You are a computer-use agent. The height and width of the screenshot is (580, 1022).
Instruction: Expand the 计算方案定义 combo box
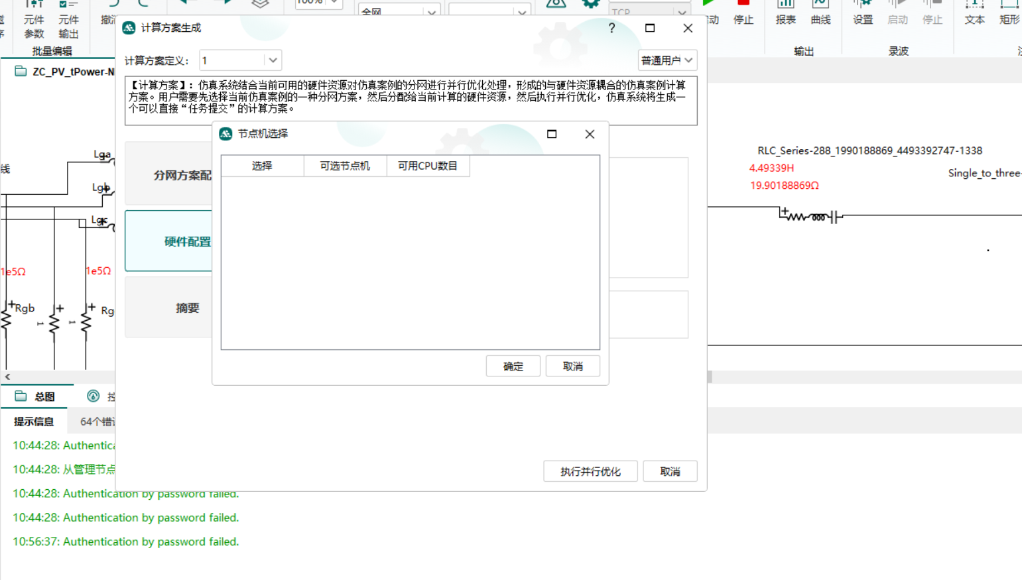pyautogui.click(x=273, y=60)
